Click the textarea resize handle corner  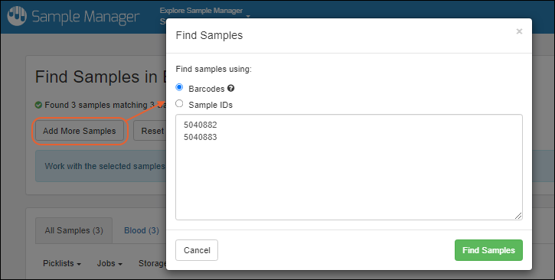point(518,216)
